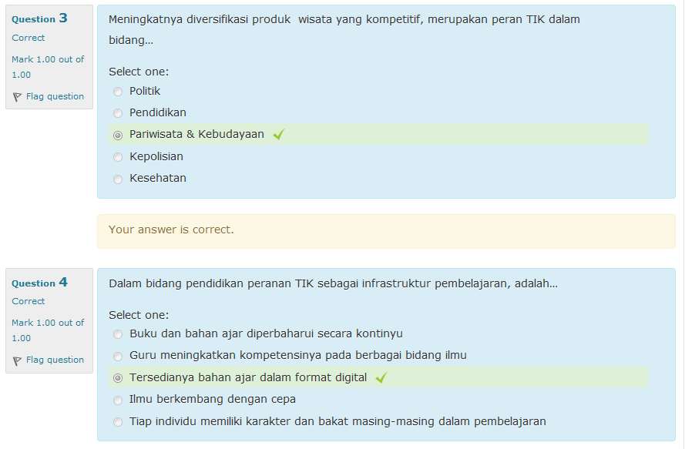Click 'Dalam bidang pendidikan peranan TIK' question text
The width and height of the screenshot is (685, 449).
point(333,284)
